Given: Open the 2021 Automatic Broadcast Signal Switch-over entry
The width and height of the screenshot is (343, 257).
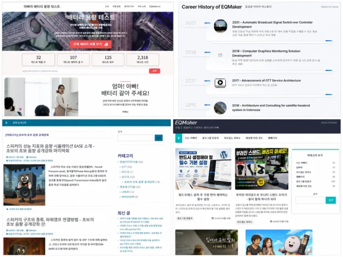Looking at the screenshot, I should [273, 25].
